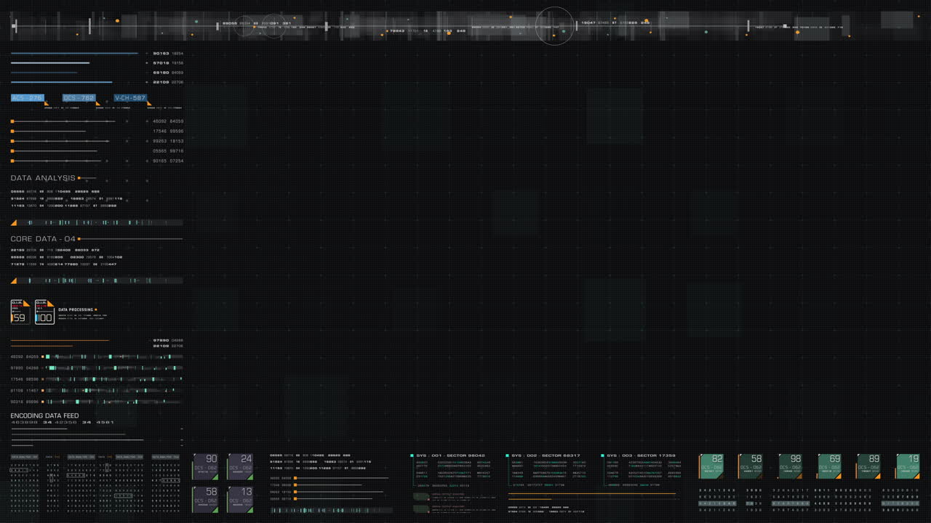The image size is (931, 523).
Task: Click the green tile showing number 19
Action: [x=907, y=466]
